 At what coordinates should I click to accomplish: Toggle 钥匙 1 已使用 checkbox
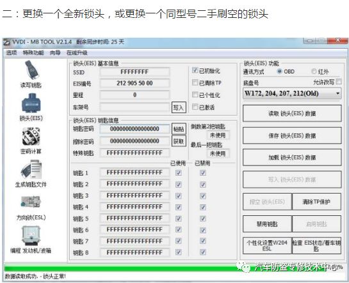179,172
